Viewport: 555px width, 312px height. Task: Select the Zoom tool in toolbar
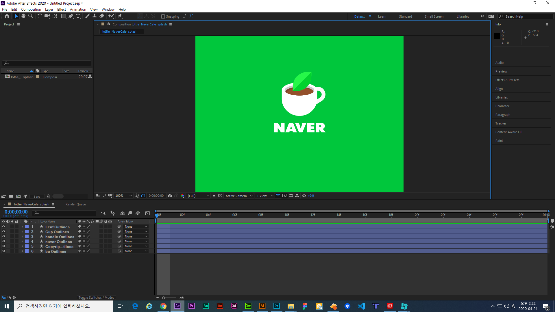pos(30,16)
